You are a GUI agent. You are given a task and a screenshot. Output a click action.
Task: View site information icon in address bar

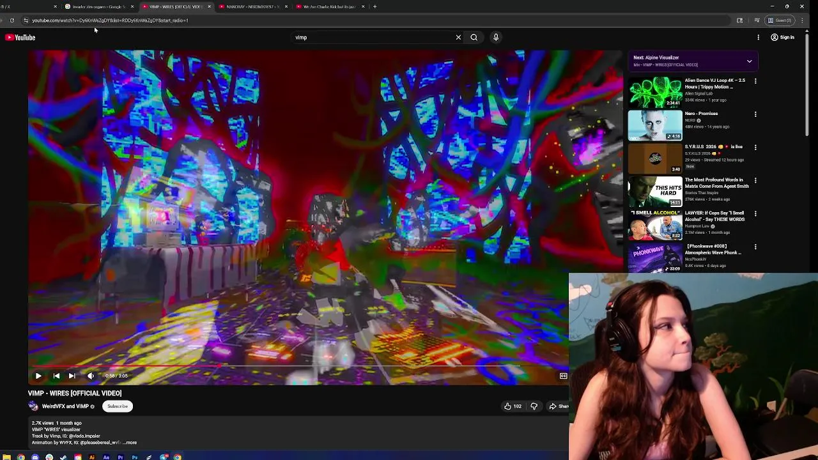[26, 20]
